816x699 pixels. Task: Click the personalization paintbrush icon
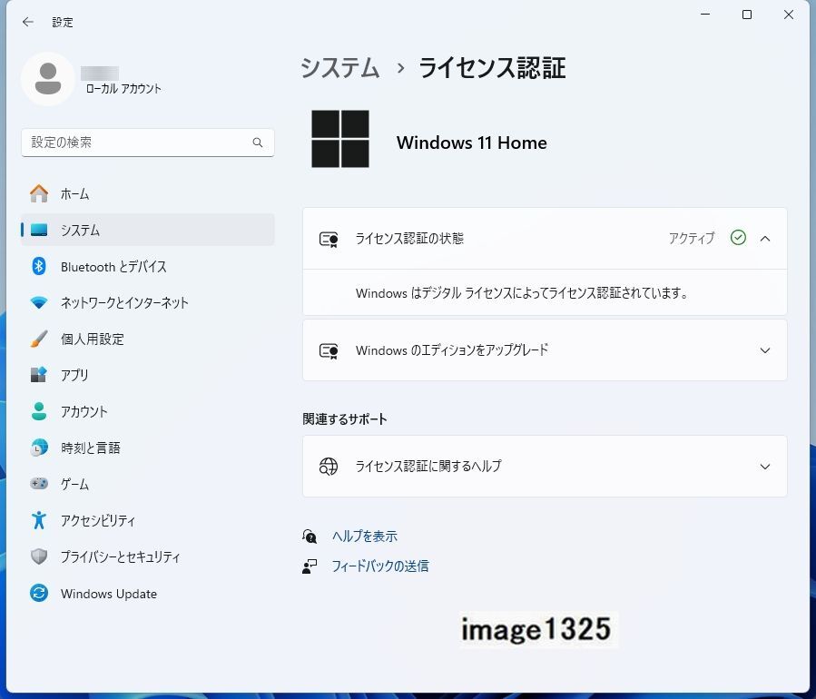pyautogui.click(x=39, y=339)
